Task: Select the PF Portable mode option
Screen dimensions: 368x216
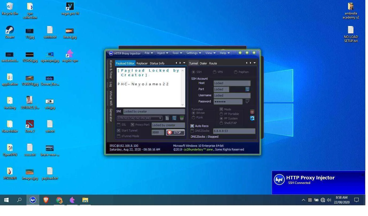Action: point(221,114)
